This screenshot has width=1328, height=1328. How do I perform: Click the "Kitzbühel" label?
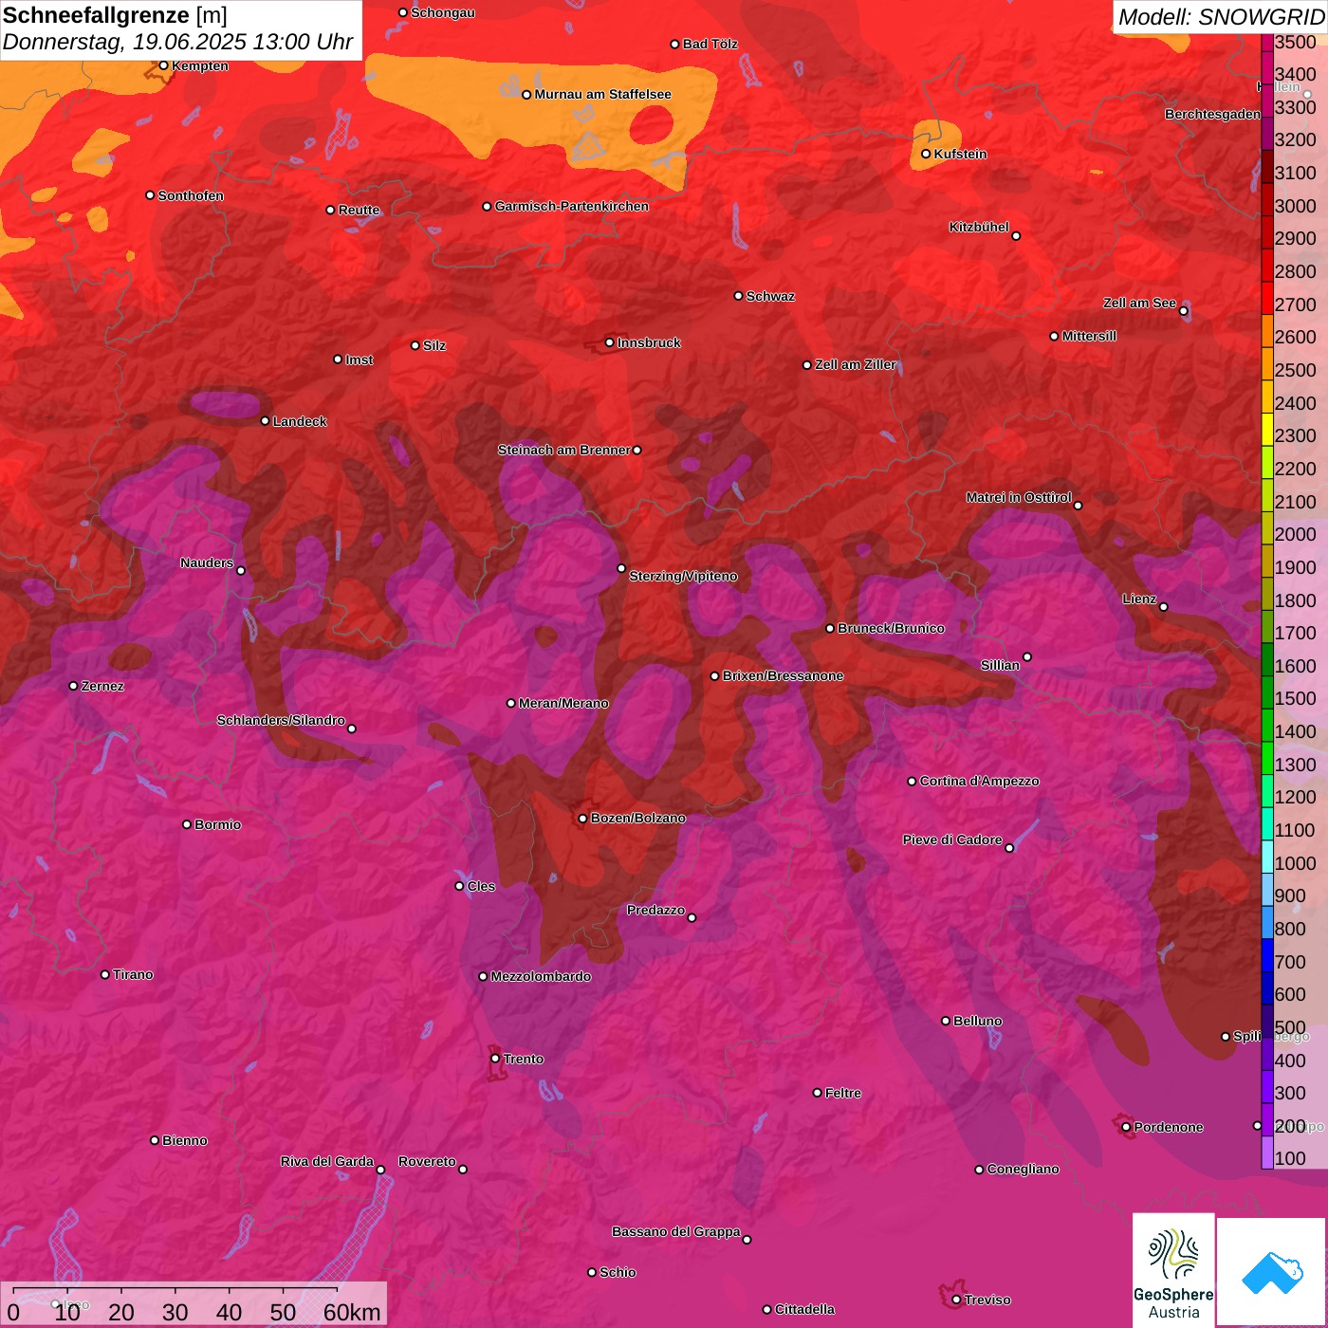(979, 227)
